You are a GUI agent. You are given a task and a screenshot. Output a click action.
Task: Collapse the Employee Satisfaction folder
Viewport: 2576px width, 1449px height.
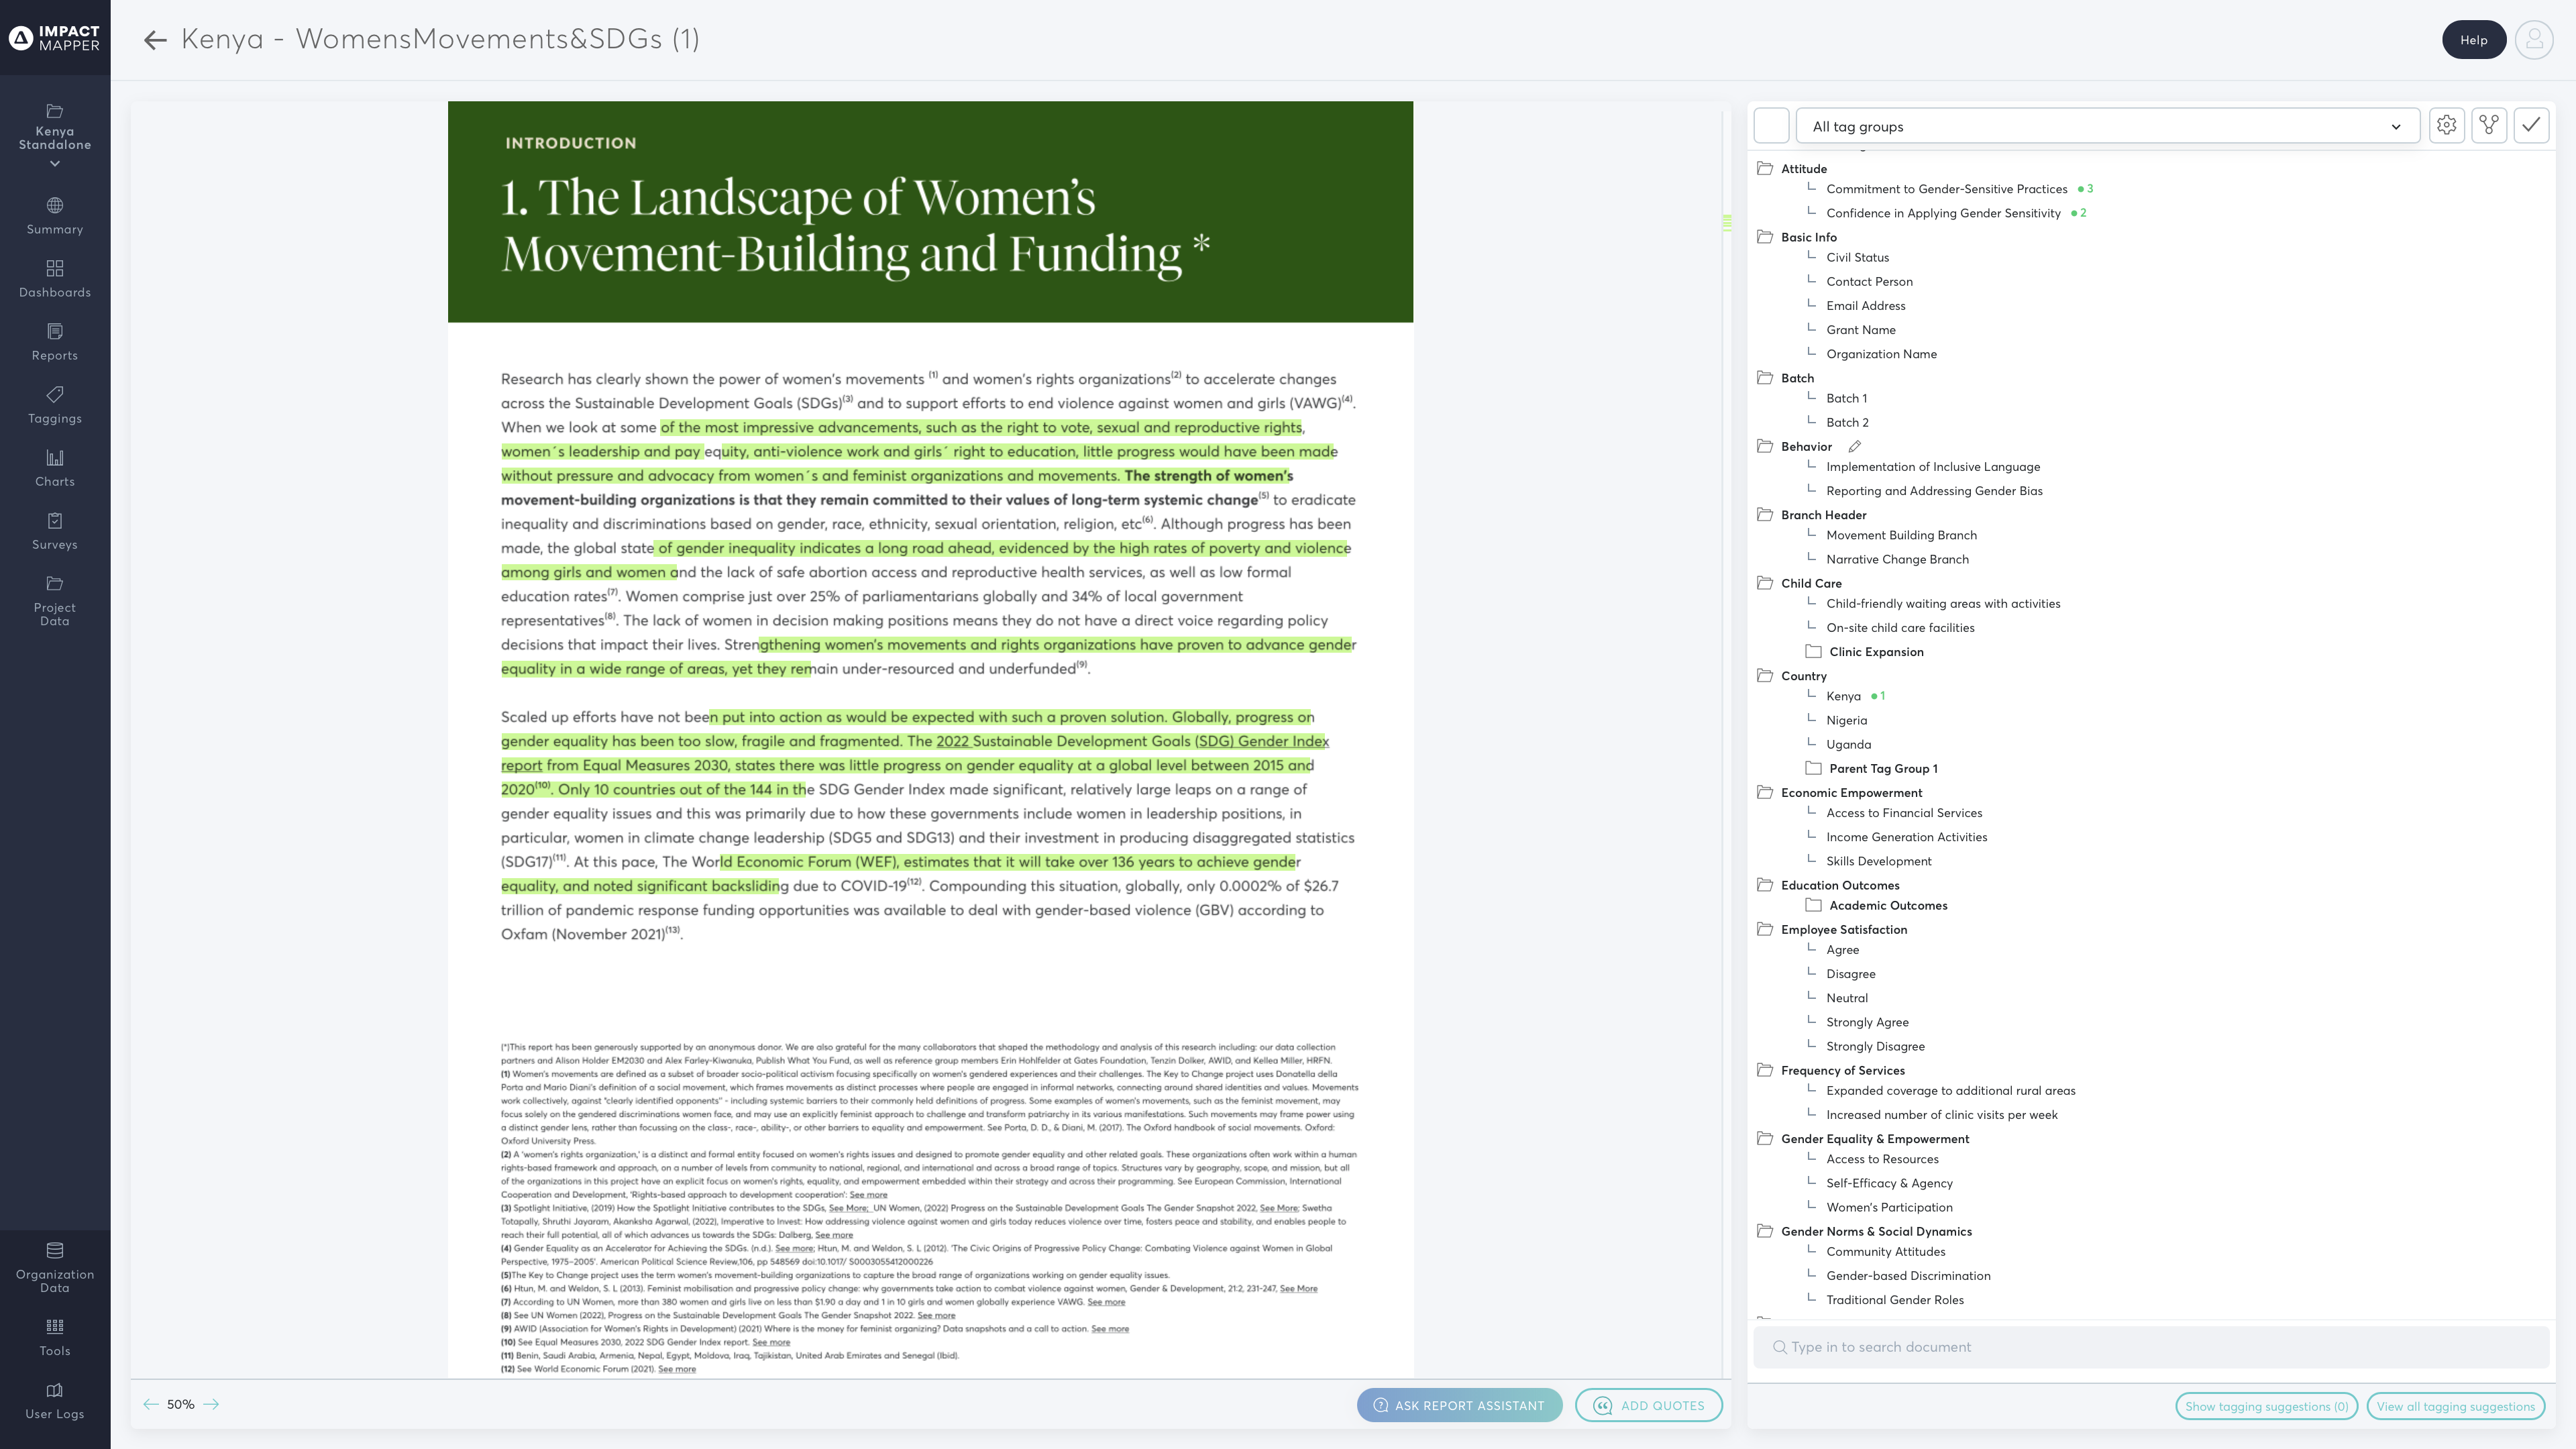[1765, 930]
